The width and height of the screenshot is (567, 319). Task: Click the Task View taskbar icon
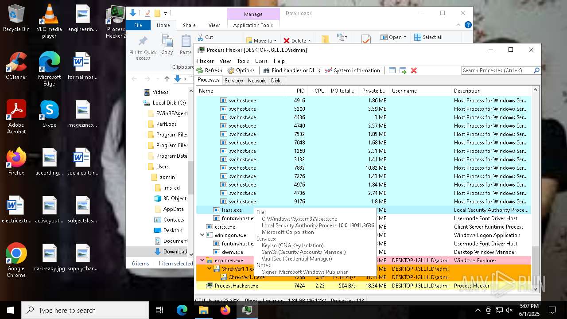(x=159, y=310)
